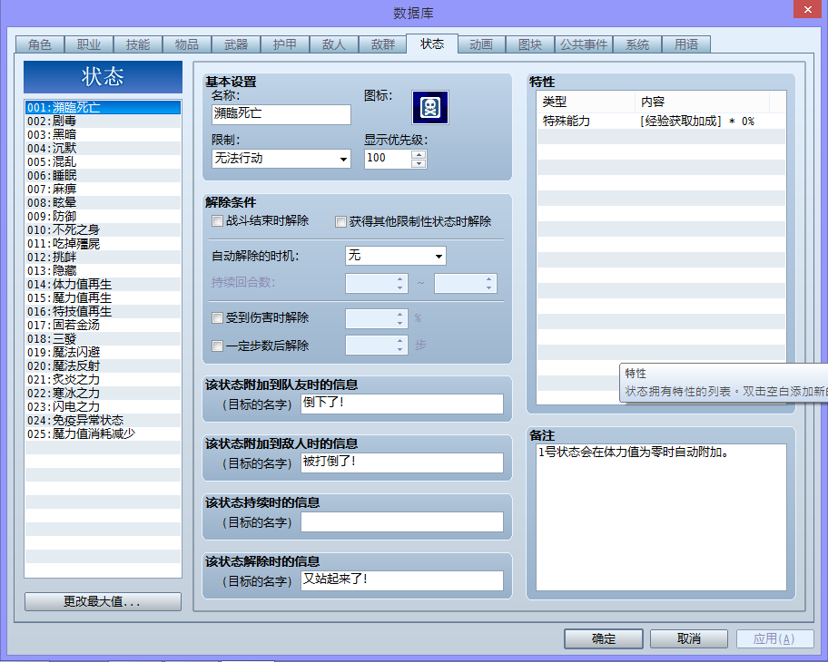Select state 002:剧毒
This screenshot has width=828, height=662.
coord(103,121)
